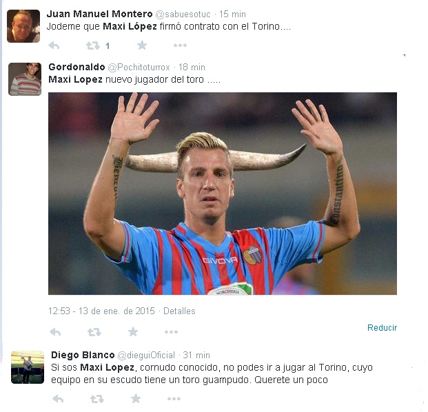The height and width of the screenshot is (412, 428).
Task: Reply to Diego Blanco's tweet
Action: (x=58, y=399)
